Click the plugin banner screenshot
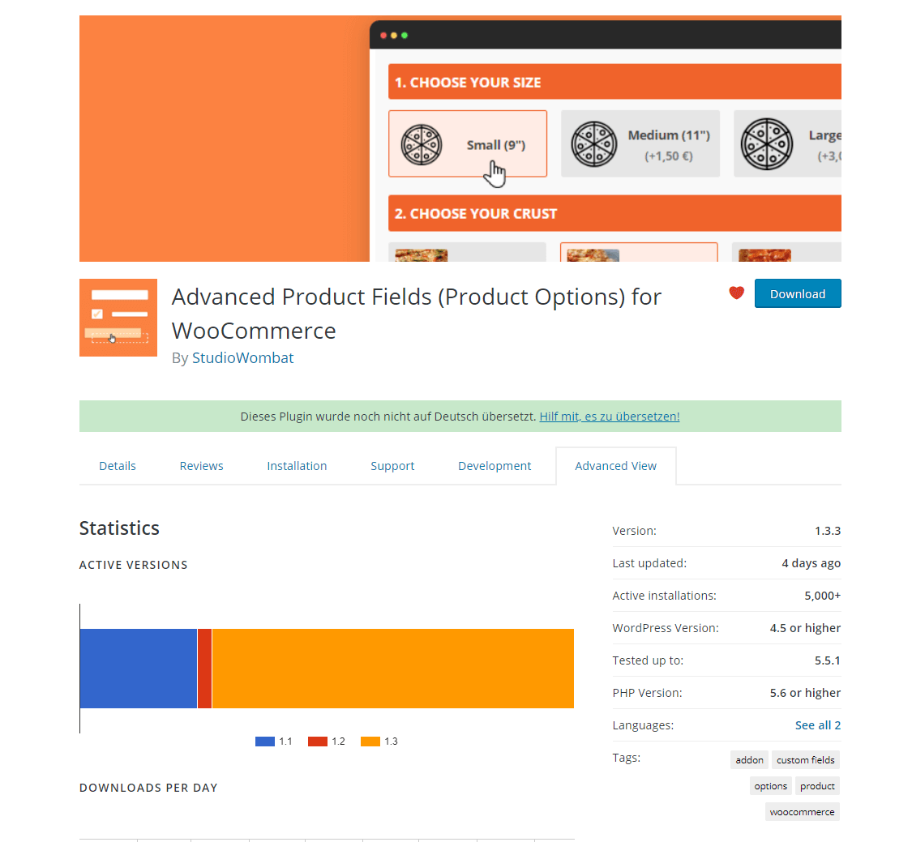 (x=460, y=138)
